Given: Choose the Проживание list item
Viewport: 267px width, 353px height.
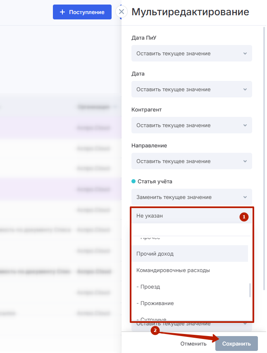Looking at the screenshot, I should tap(190, 303).
